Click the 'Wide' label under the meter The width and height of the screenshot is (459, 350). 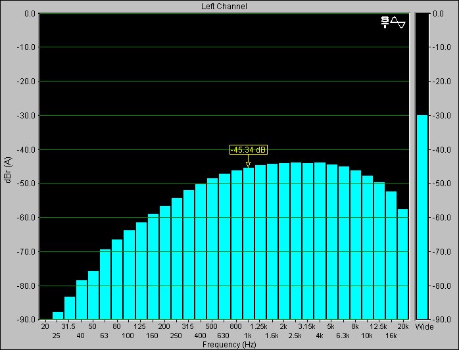point(424,326)
